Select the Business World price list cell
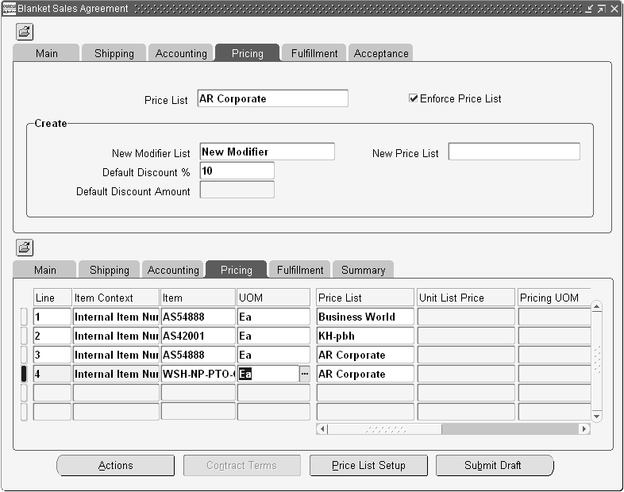 click(x=365, y=317)
